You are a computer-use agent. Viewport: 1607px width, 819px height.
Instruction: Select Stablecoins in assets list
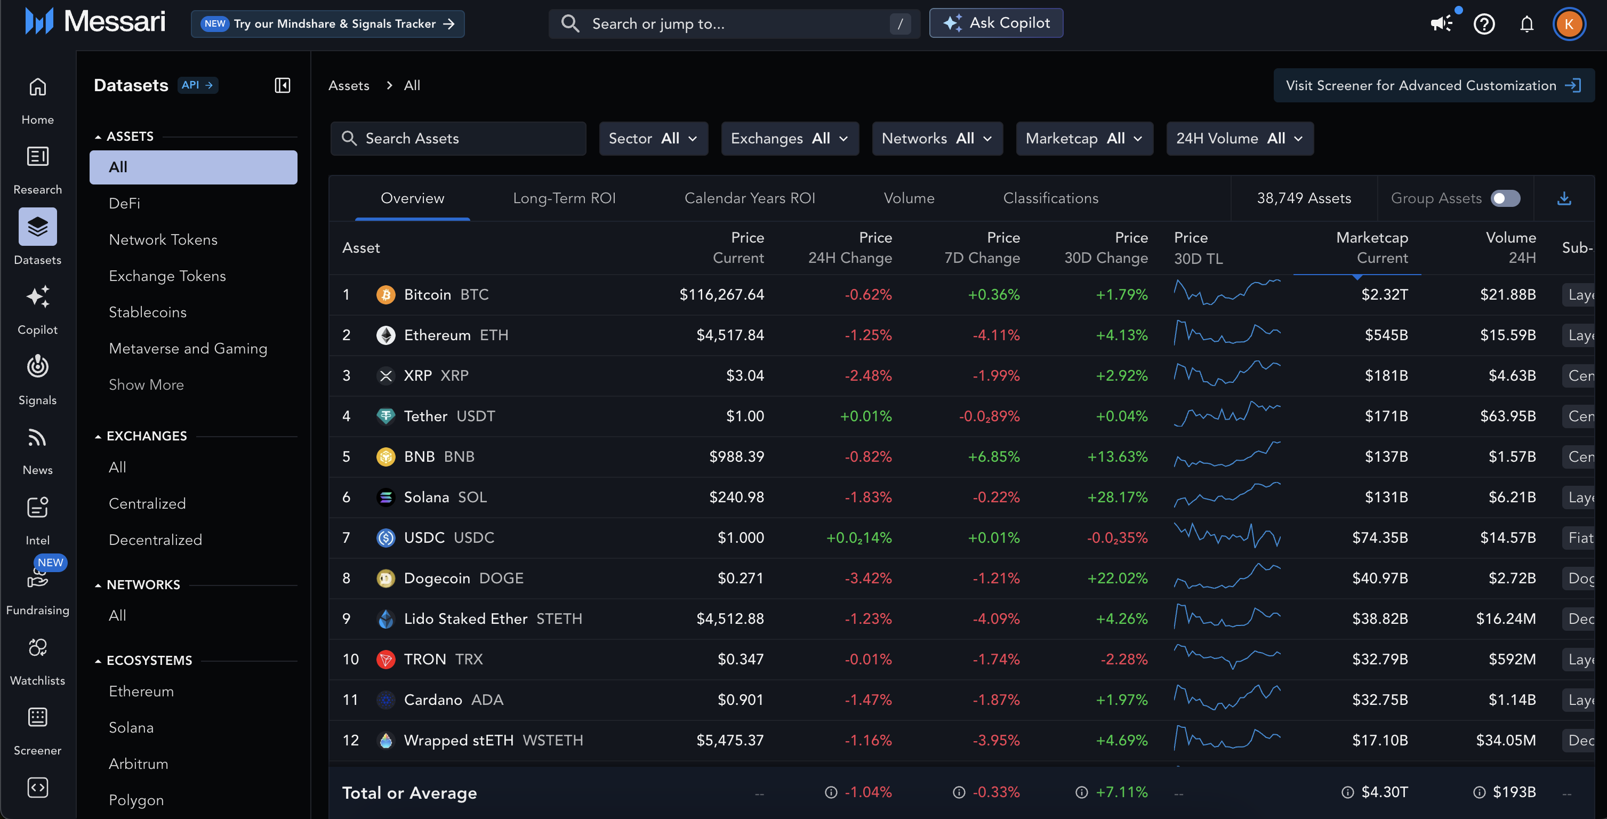147,312
